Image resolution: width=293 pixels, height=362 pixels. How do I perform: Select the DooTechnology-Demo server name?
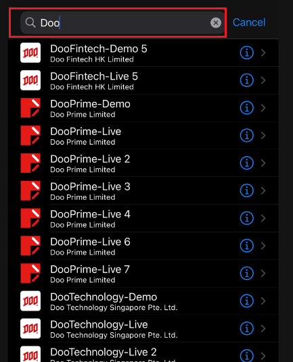click(104, 297)
